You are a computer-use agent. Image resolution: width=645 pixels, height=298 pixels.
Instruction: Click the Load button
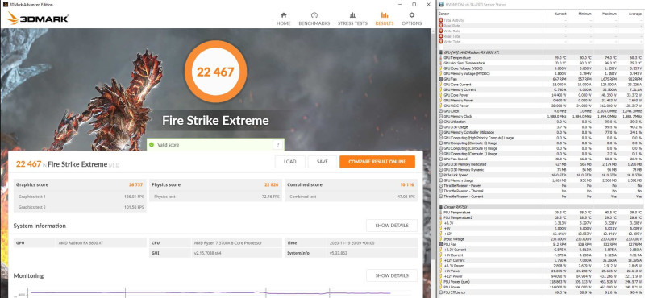290,162
